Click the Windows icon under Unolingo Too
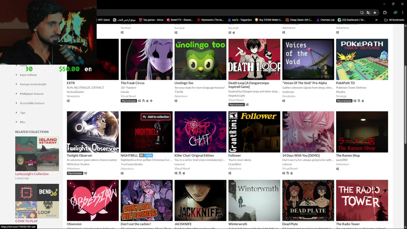This screenshot has width=407, height=229. pyautogui.click(x=176, y=101)
